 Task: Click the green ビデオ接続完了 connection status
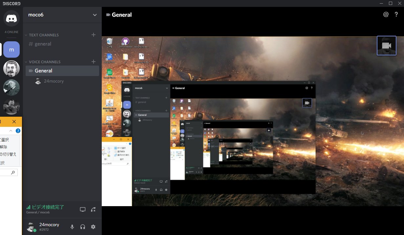[45, 207]
